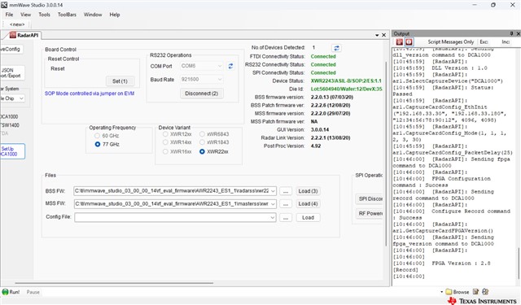Click the SetUp DCA1000 button

coord(12,151)
